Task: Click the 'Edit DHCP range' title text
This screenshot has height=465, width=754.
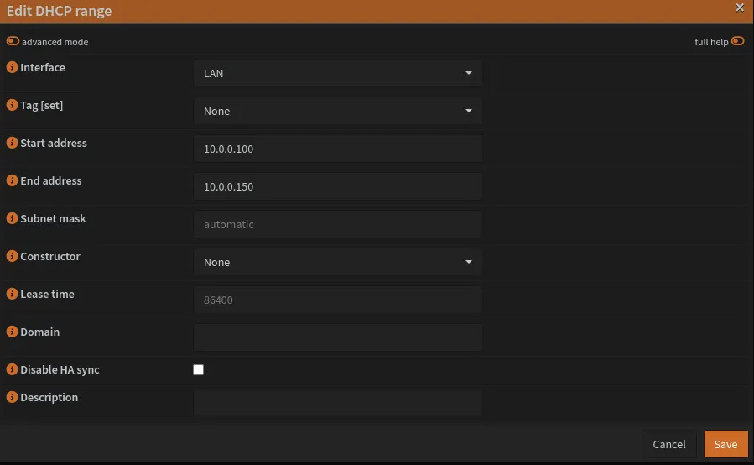Action: click(x=59, y=11)
